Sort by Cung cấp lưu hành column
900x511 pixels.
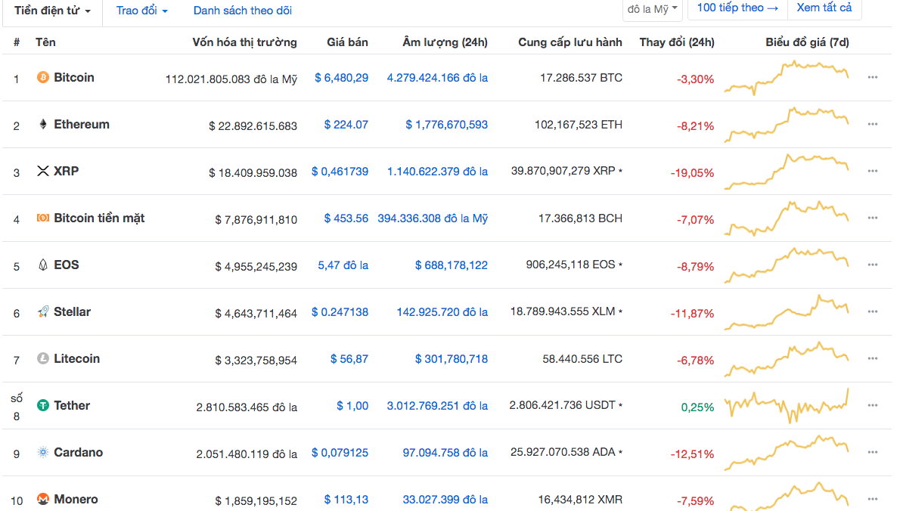(570, 42)
